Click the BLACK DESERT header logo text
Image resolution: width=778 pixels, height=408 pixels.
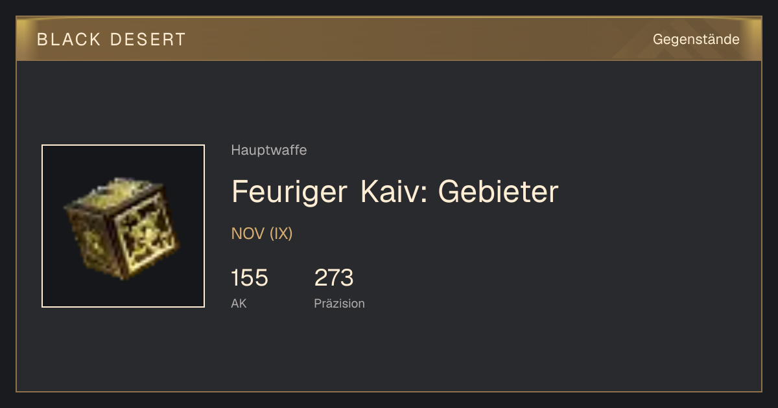click(112, 40)
